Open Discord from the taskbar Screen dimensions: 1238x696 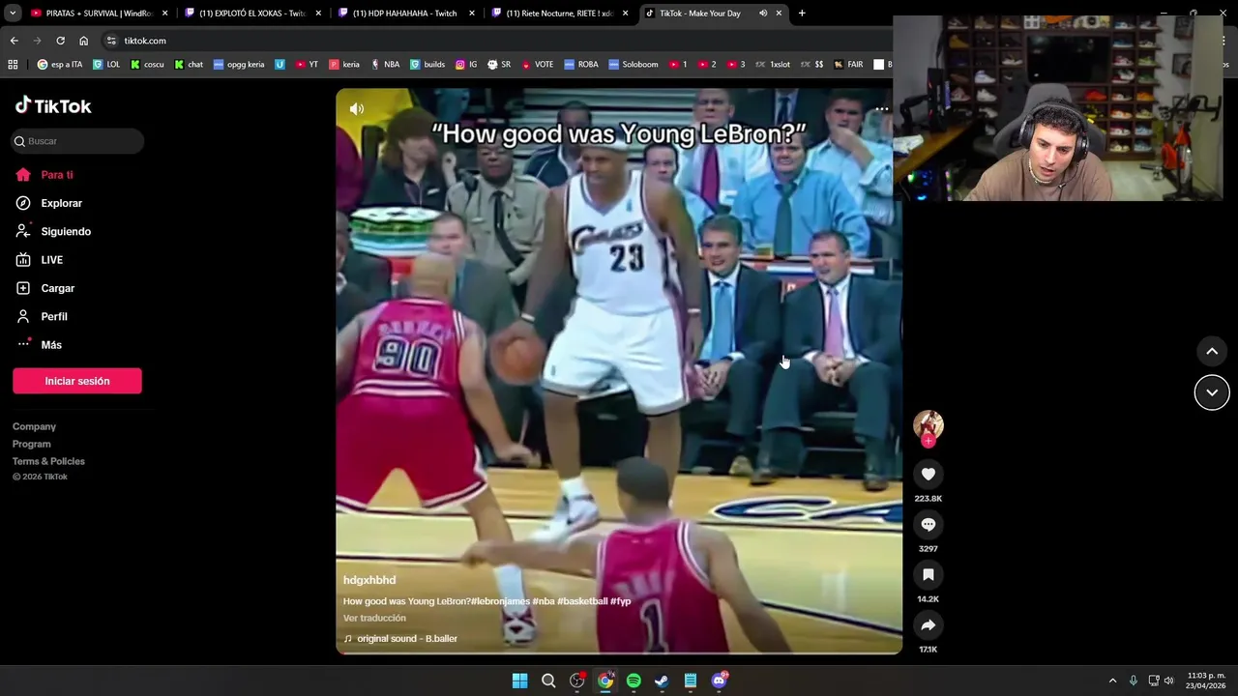coord(719,681)
